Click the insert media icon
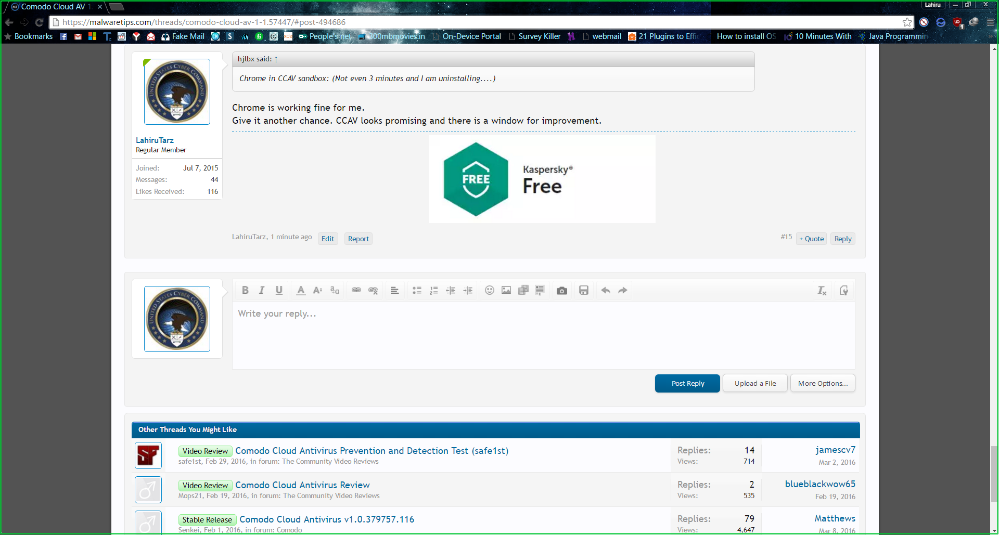The image size is (999, 535). point(523,290)
